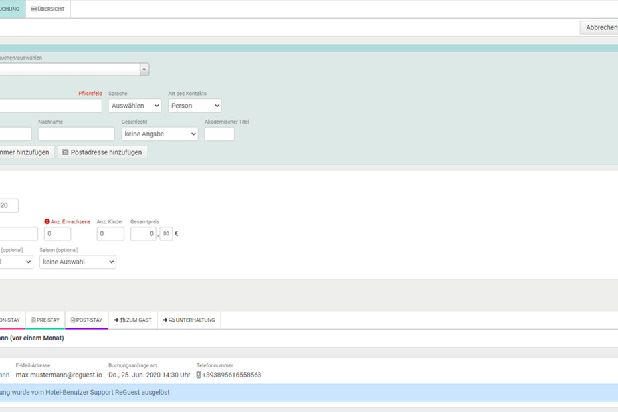Open the Zum Gast tab
The width and height of the screenshot is (618, 412).
(133, 320)
